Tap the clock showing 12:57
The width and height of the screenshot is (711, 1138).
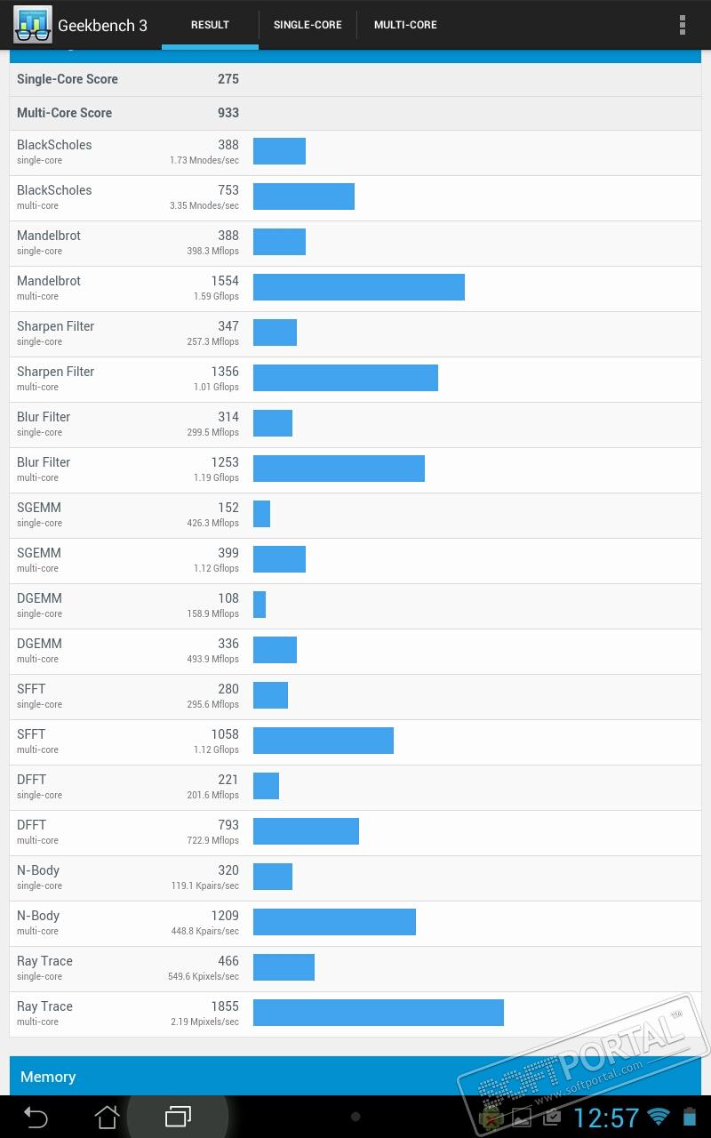click(606, 1118)
